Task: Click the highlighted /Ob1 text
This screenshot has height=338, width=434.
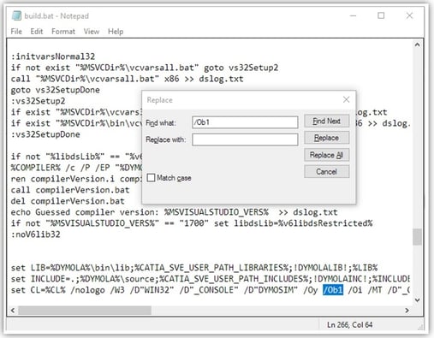Action: click(x=333, y=290)
